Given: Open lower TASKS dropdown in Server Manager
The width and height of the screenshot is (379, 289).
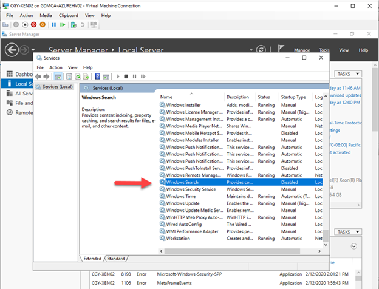Looking at the screenshot, I should pos(348,232).
